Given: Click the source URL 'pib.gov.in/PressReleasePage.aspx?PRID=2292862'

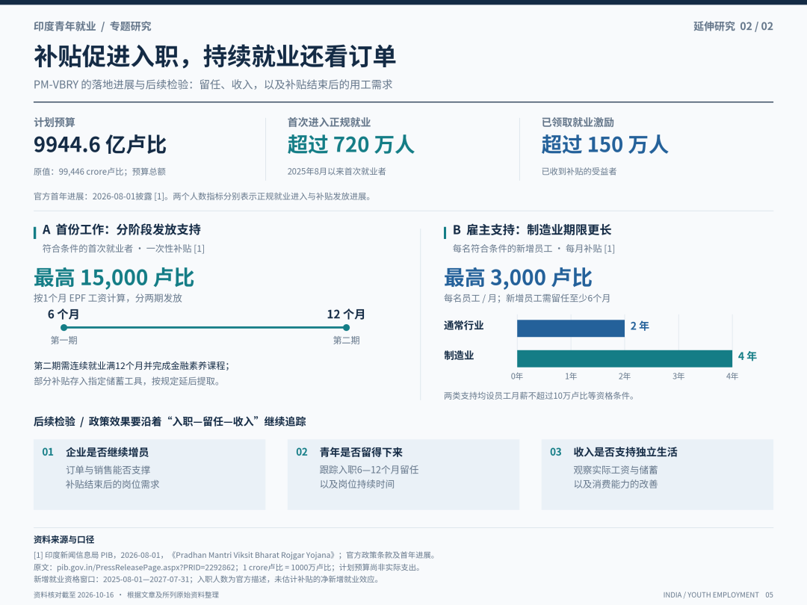Looking at the screenshot, I should (x=147, y=568).
